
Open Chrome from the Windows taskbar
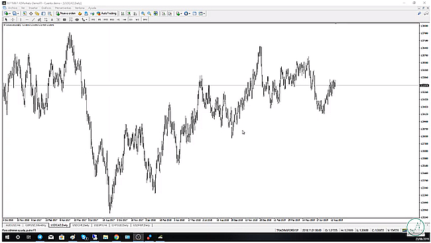pyautogui.click(x=117, y=237)
